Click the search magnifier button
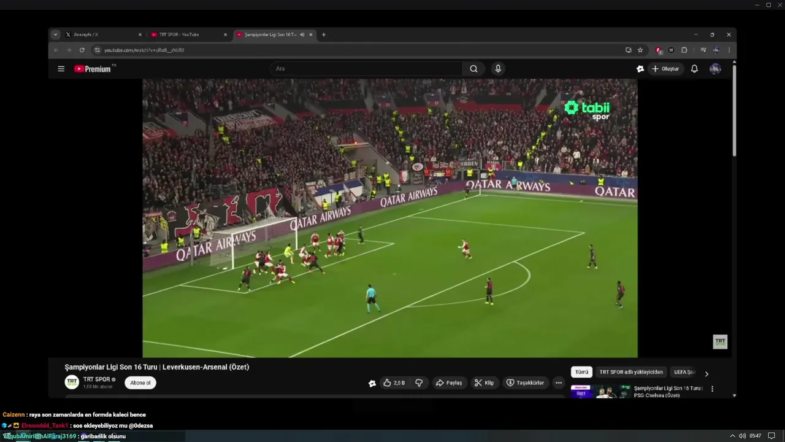The height and width of the screenshot is (442, 785). click(473, 69)
